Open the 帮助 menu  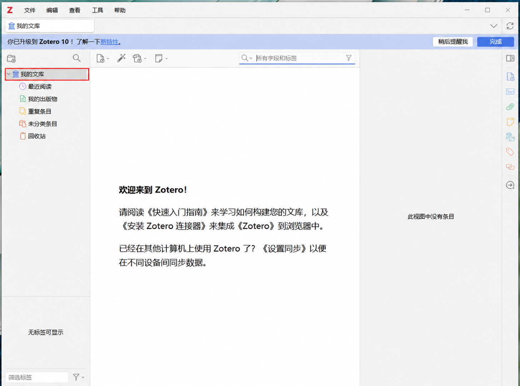click(120, 10)
